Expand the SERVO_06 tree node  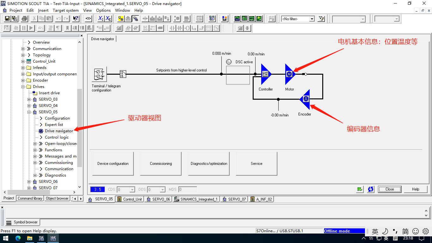point(29,182)
